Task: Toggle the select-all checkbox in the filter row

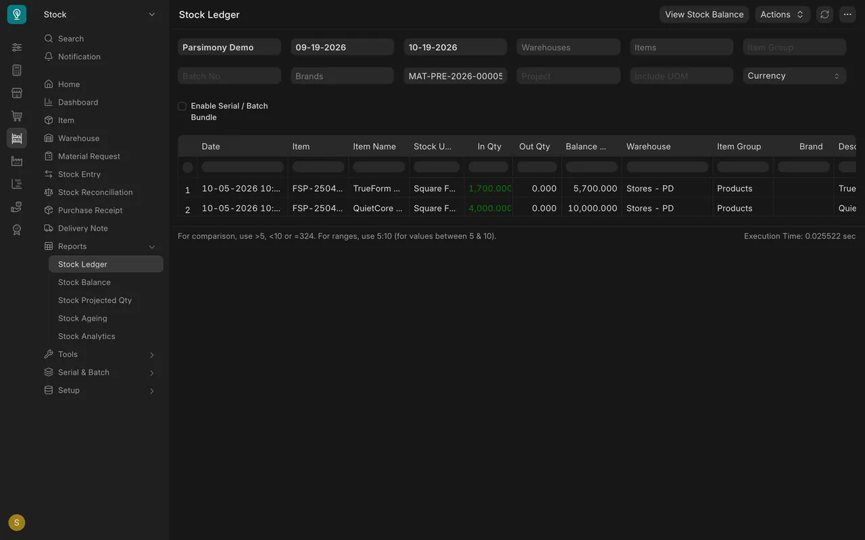Action: pyautogui.click(x=188, y=167)
